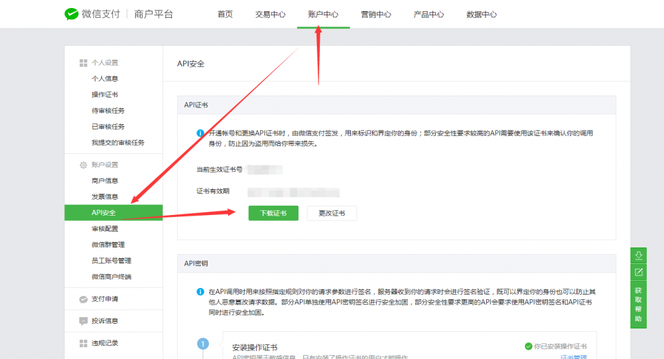Click the 更改证书 button
Image resolution: width=664 pixels, height=359 pixels.
[332, 213]
